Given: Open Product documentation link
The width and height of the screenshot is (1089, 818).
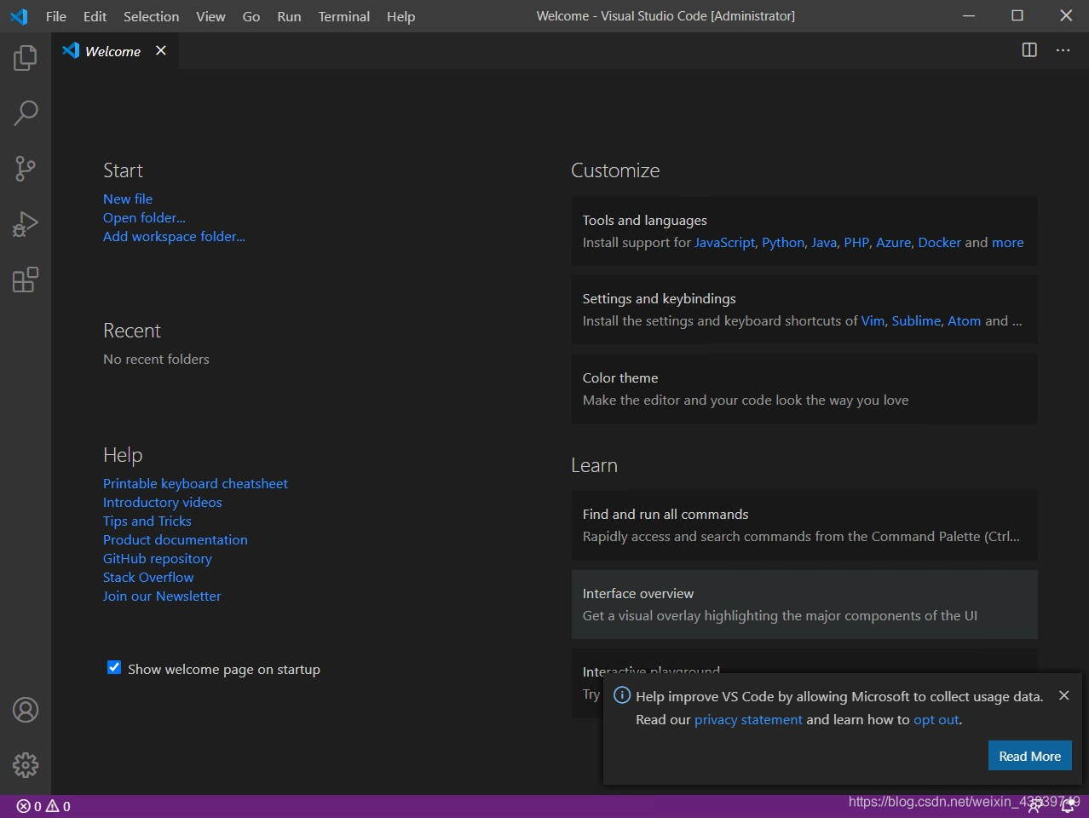Looking at the screenshot, I should (x=176, y=539).
